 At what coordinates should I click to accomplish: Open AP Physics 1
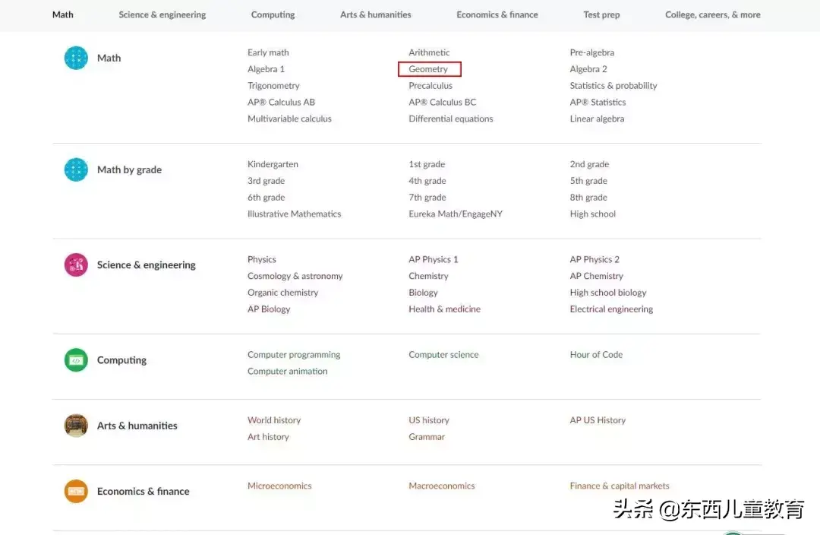pos(434,258)
